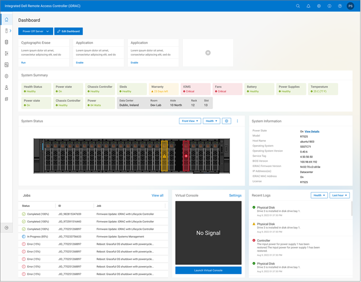Click the search icon in top bar
The image size is (361, 282).
pos(298,6)
